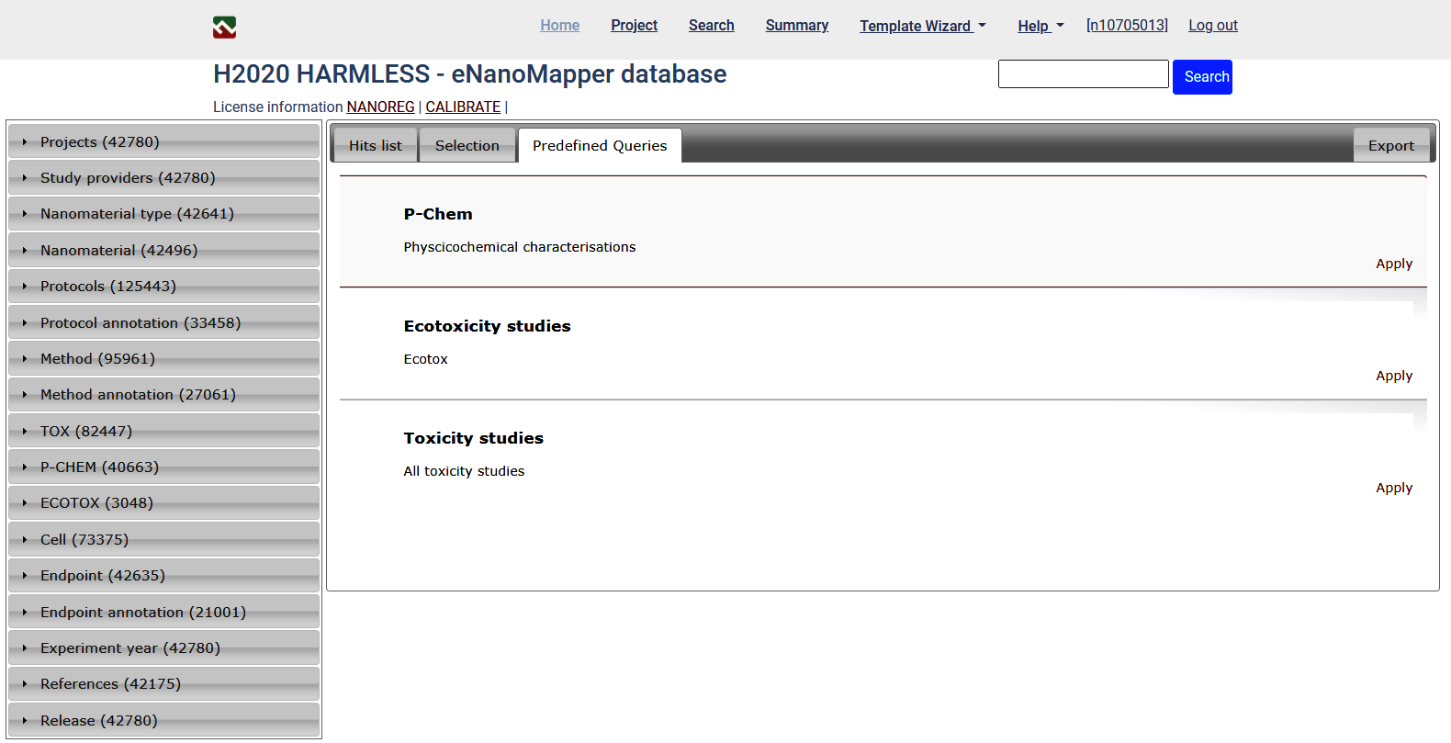Open the Home navigation link
This screenshot has width=1451, height=743.
click(559, 26)
